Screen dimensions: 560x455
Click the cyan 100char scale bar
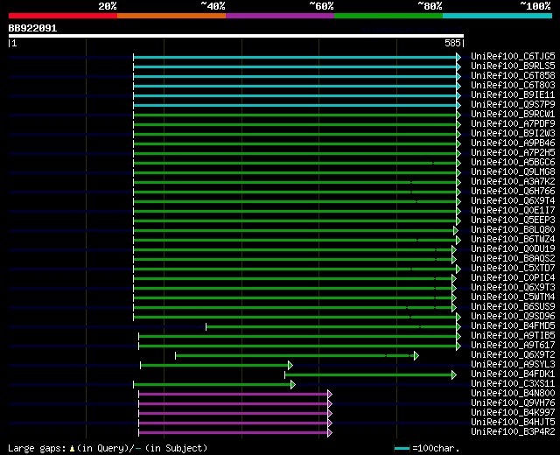pyautogui.click(x=402, y=449)
